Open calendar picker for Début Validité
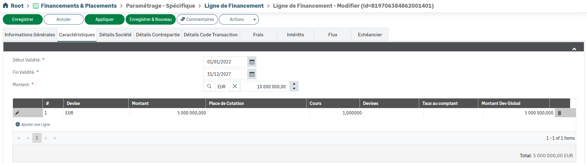This screenshot has height=164, width=587. point(252,62)
